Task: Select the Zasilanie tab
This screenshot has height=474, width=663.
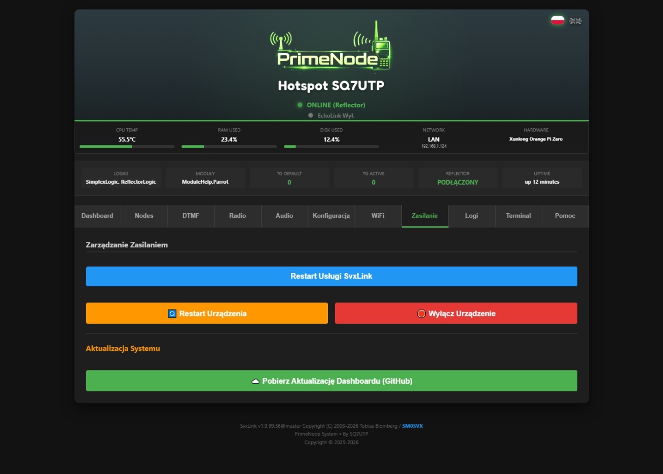Action: coord(425,216)
